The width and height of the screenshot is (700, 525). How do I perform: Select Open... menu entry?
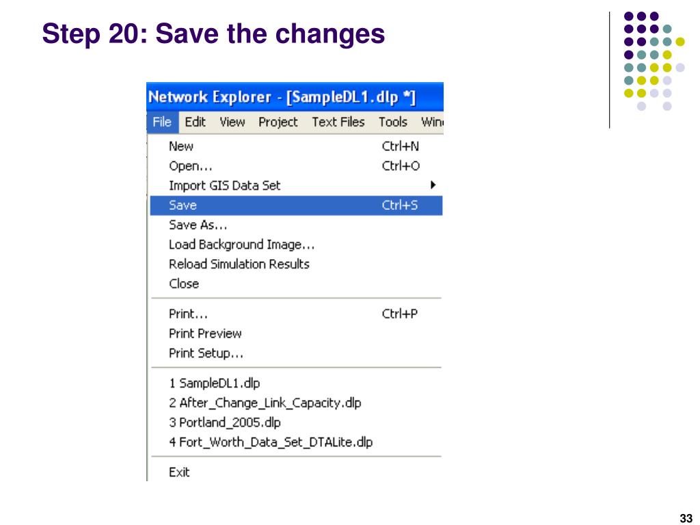(x=296, y=166)
